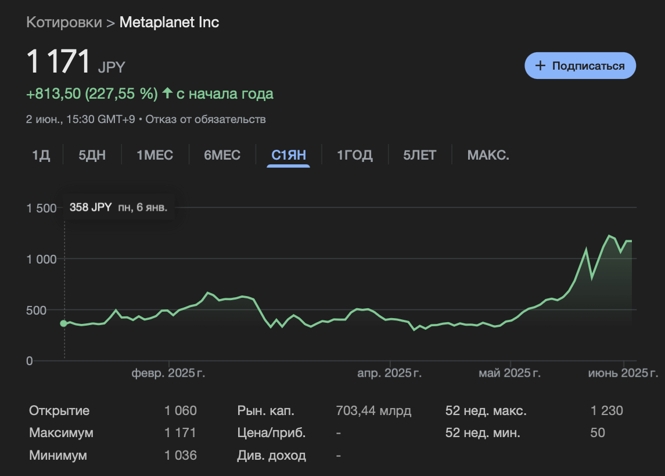Viewport: 665px width, 476px height.
Task: Click the green up arrow next to percentage
Action: tap(167, 93)
